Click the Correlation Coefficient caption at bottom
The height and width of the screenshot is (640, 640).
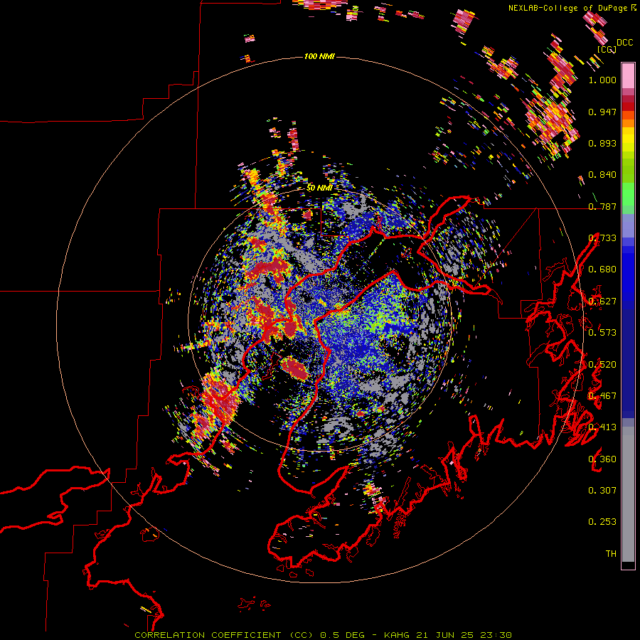323,635
